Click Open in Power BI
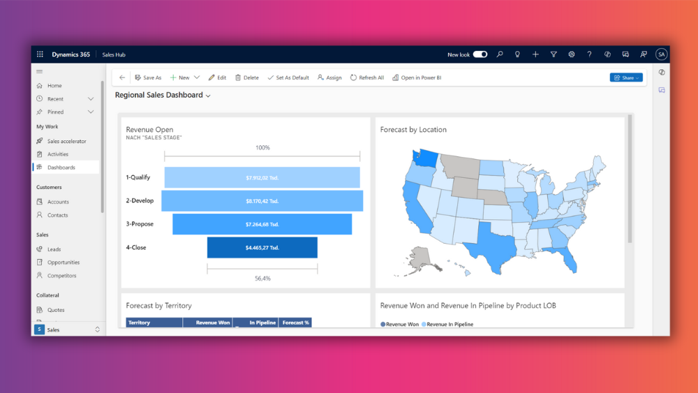This screenshot has width=698, height=393. (x=417, y=77)
